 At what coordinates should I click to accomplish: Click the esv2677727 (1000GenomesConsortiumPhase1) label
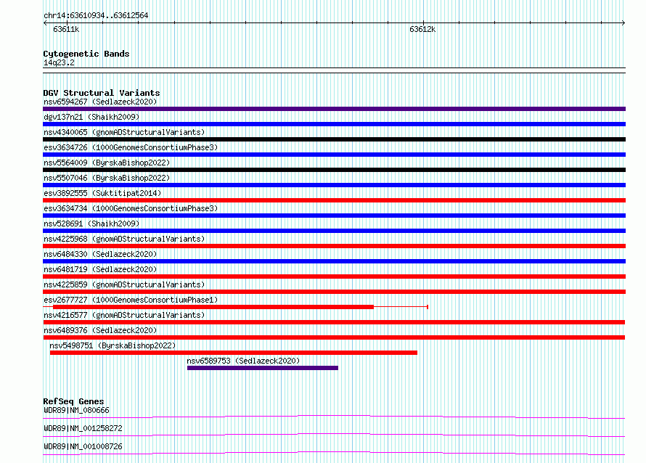pos(131,300)
